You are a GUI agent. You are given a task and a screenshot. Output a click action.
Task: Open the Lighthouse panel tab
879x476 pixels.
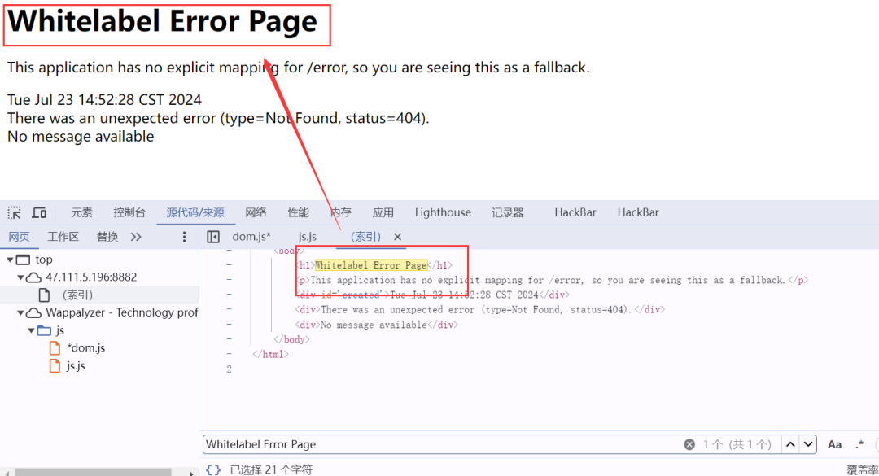443,212
